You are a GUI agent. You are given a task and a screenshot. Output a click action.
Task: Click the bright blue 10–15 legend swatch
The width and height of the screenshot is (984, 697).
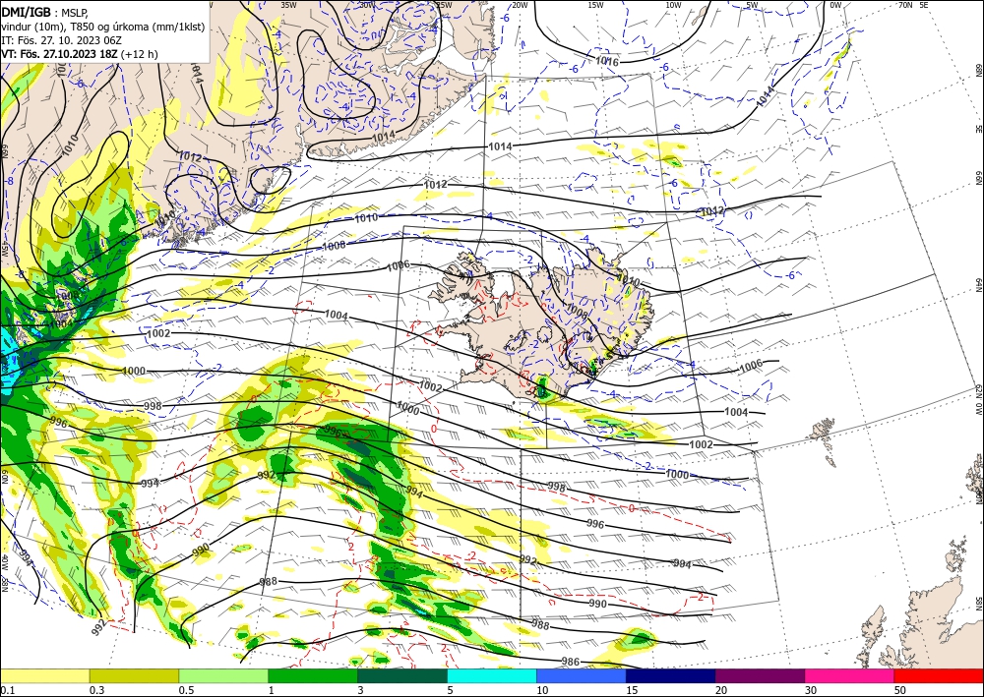pyautogui.click(x=582, y=675)
